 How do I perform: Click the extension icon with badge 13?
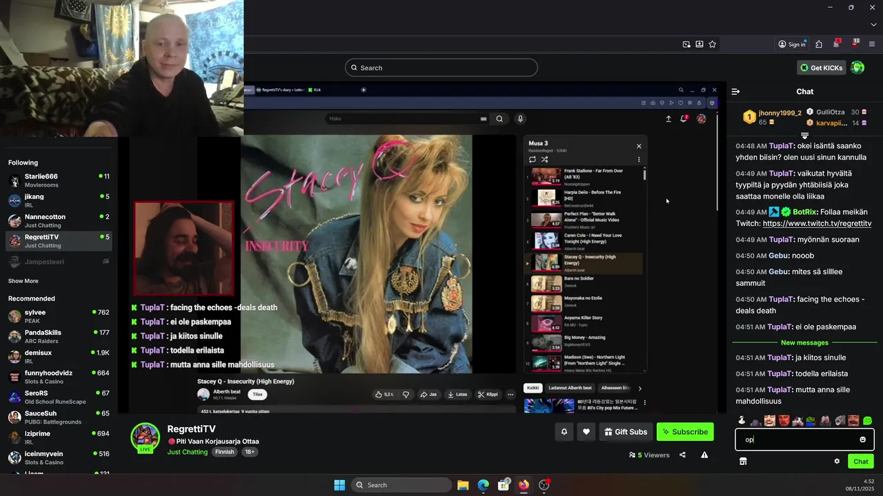(855, 43)
